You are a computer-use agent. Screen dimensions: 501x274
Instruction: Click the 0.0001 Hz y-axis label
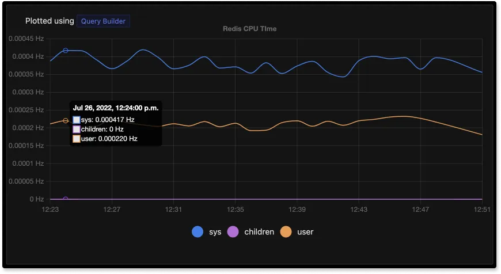(x=28, y=163)
